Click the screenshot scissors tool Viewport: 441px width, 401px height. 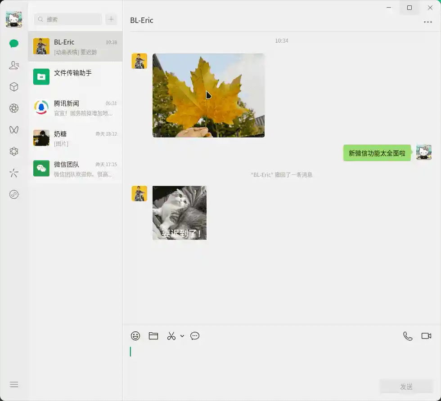171,336
